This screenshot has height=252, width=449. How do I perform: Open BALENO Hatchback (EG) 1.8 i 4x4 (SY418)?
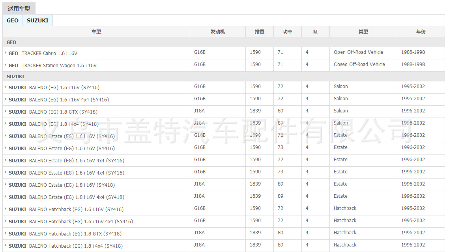point(65,246)
